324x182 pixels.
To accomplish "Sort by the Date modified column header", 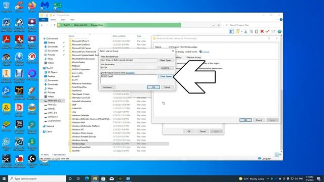I will (x=119, y=36).
